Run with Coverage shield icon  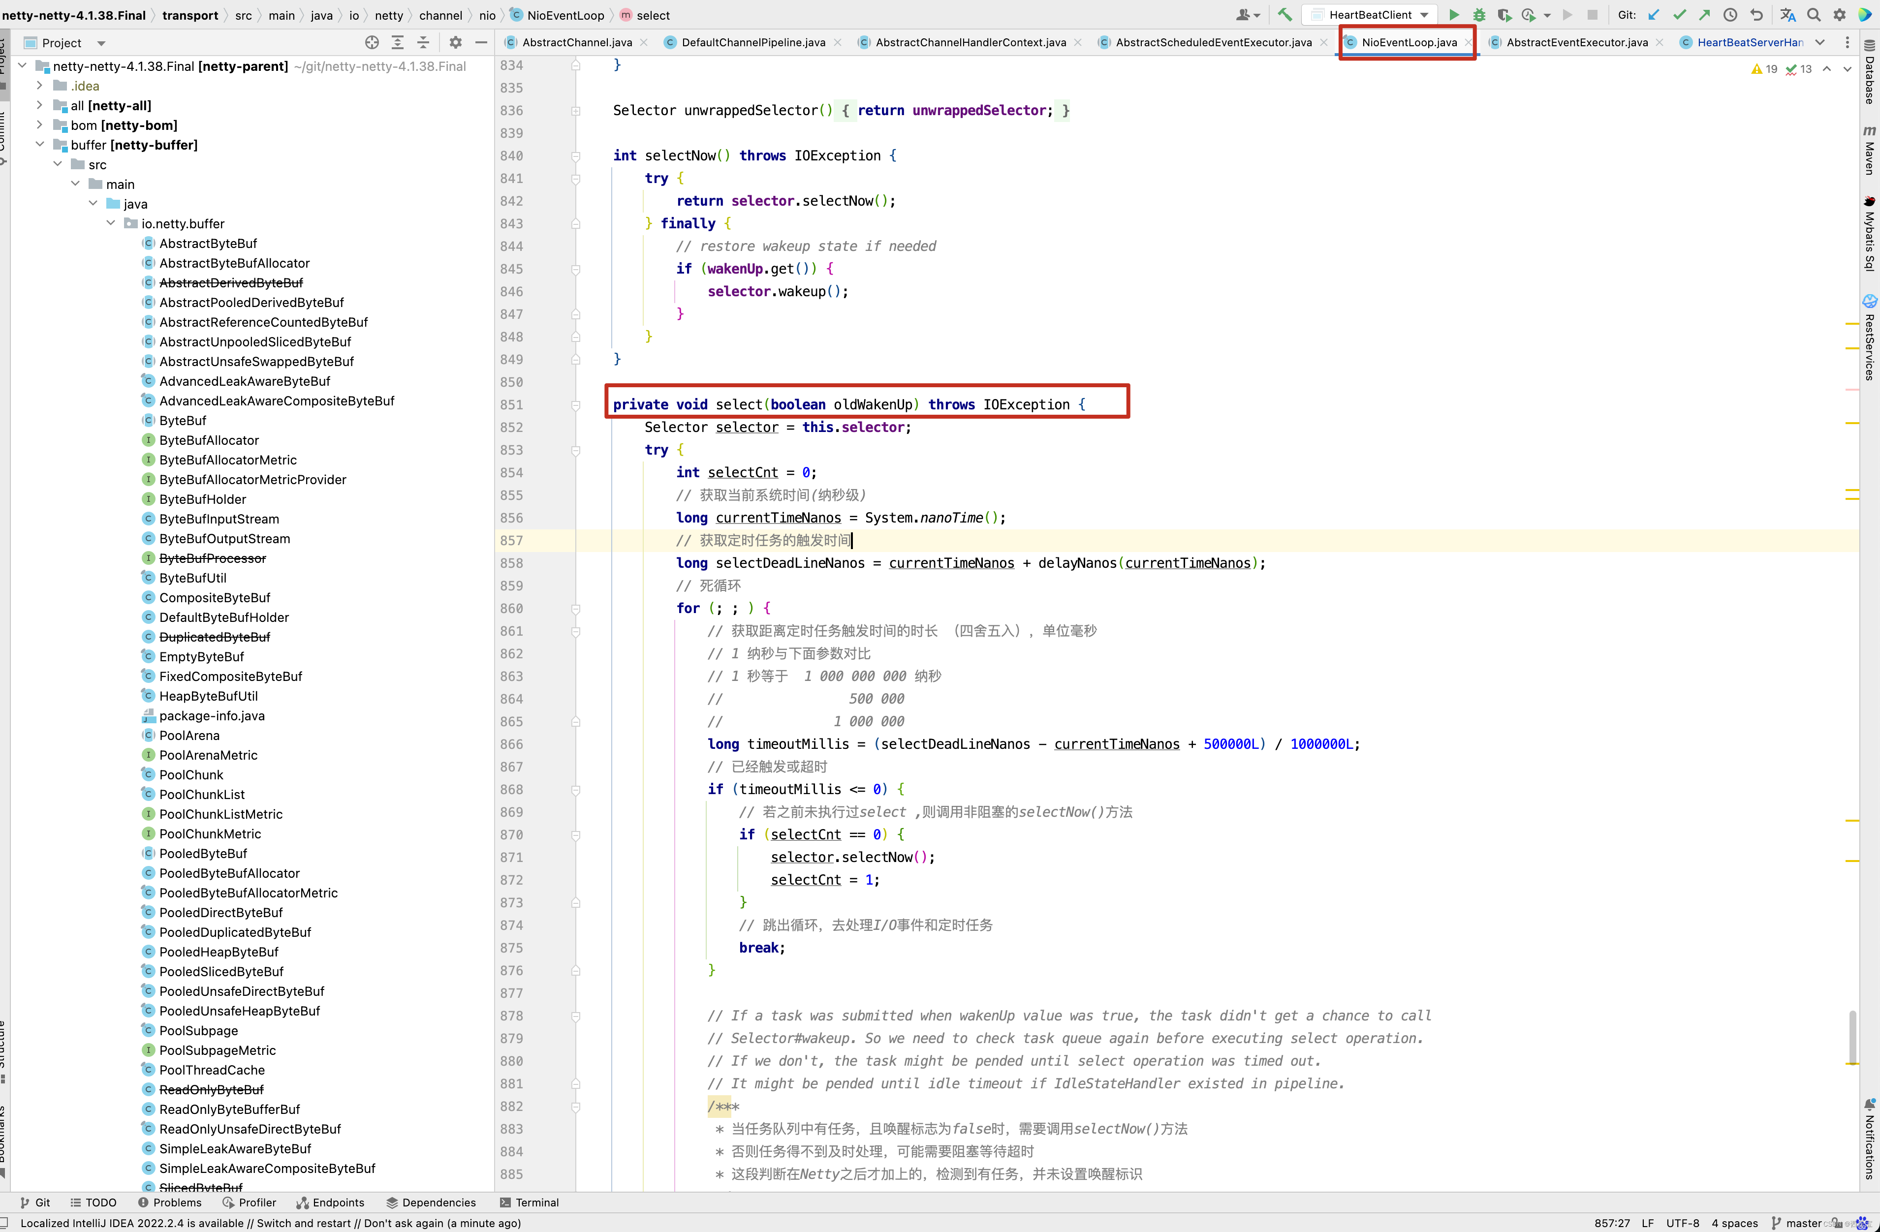tap(1504, 15)
